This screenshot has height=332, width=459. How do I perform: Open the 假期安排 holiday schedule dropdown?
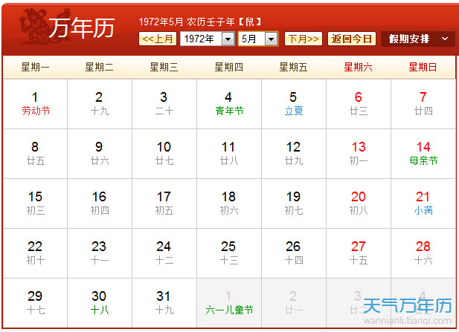(x=418, y=39)
